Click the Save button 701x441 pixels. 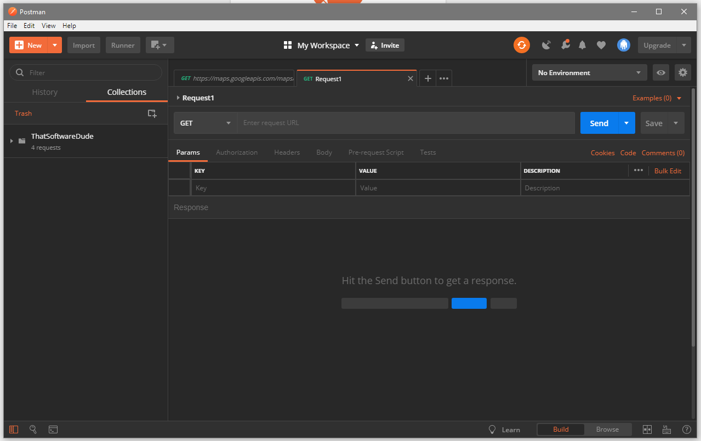point(654,123)
